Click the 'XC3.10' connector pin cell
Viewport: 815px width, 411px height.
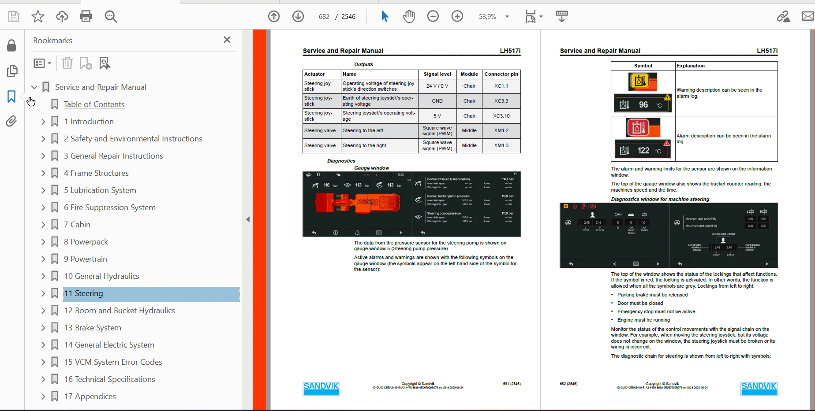point(501,116)
